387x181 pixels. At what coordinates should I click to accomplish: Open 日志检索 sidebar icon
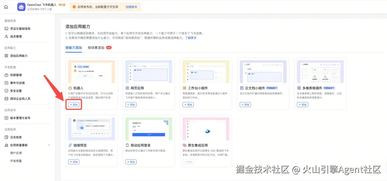click(6, 137)
